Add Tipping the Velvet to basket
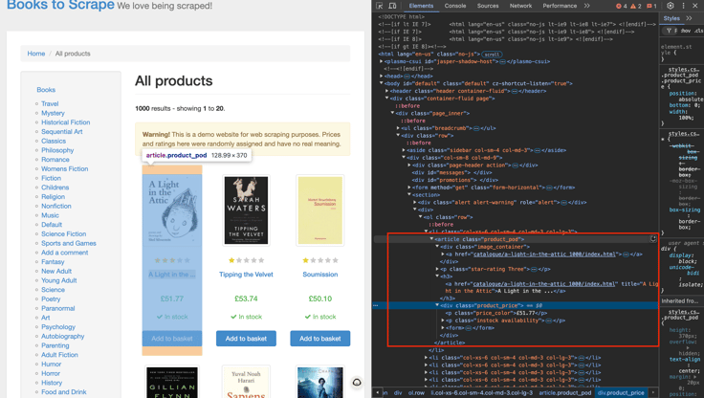Viewport: 704px width, 398px height. coord(246,339)
